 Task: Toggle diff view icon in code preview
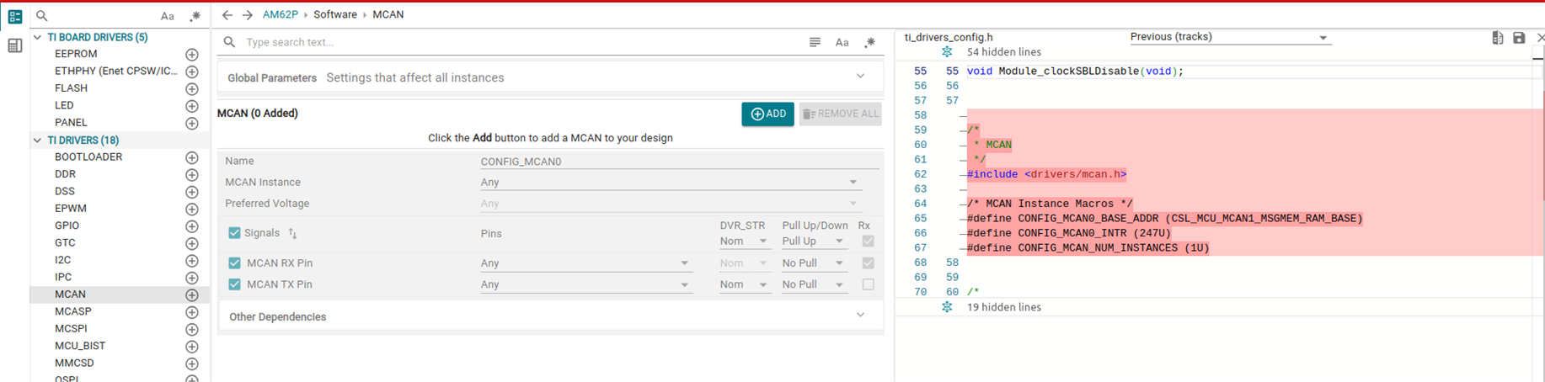click(1498, 38)
